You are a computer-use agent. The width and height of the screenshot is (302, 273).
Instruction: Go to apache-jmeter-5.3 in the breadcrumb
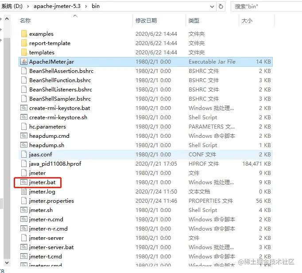coord(57,6)
